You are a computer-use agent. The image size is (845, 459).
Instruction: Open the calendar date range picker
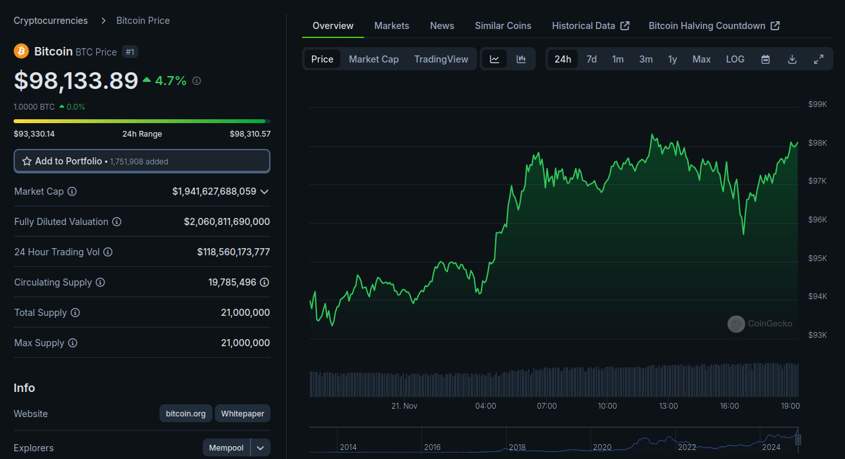click(766, 59)
